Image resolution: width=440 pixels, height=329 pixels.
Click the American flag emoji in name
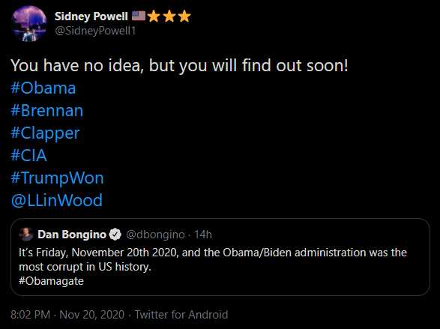click(x=139, y=16)
